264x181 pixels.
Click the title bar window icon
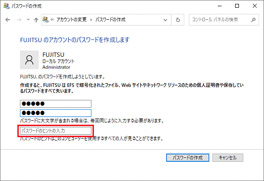6,6
